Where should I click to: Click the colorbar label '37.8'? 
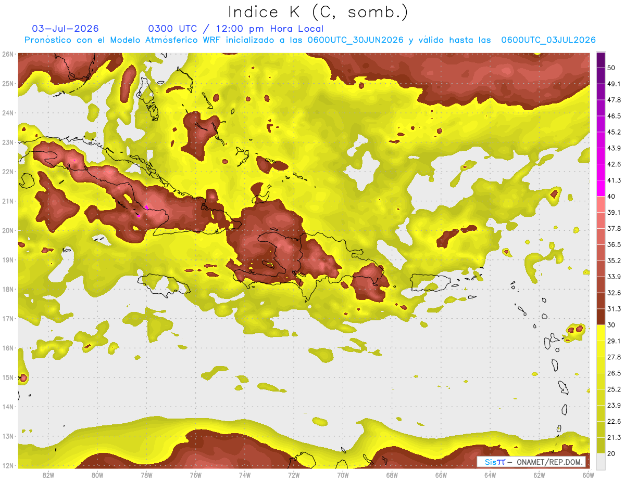click(615, 228)
